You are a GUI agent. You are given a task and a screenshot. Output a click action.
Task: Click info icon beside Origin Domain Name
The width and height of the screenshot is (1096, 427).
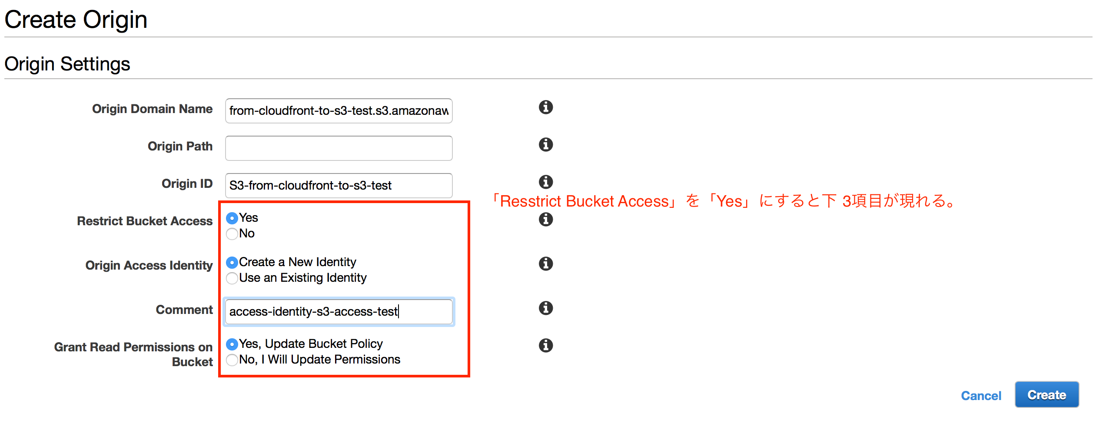[545, 107]
